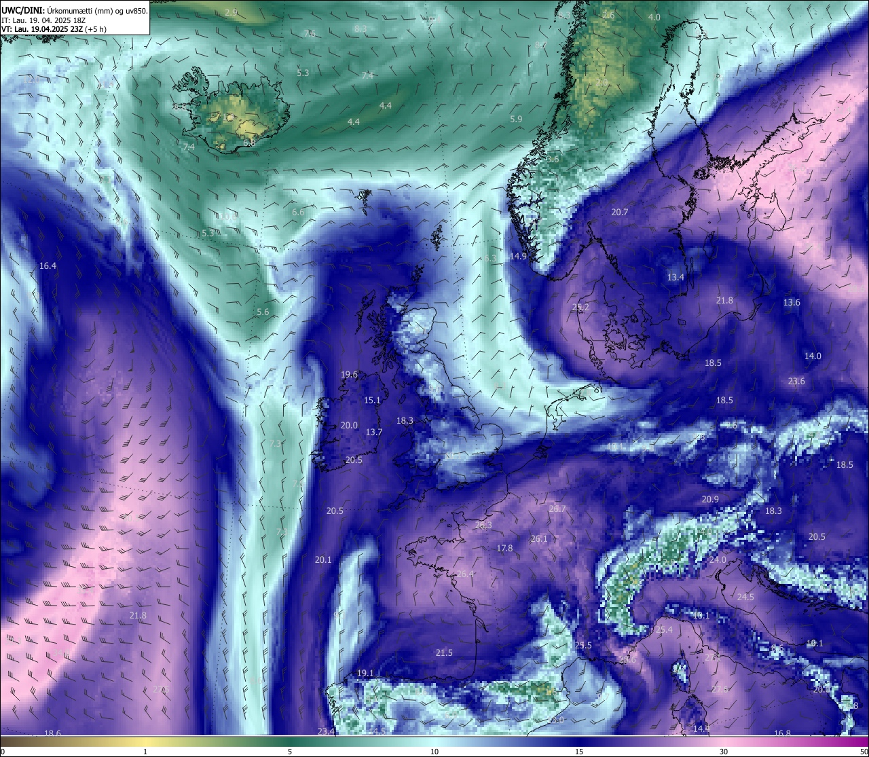Click the 20.7 value over Sweden
The width and height of the screenshot is (869, 757).
tap(619, 213)
